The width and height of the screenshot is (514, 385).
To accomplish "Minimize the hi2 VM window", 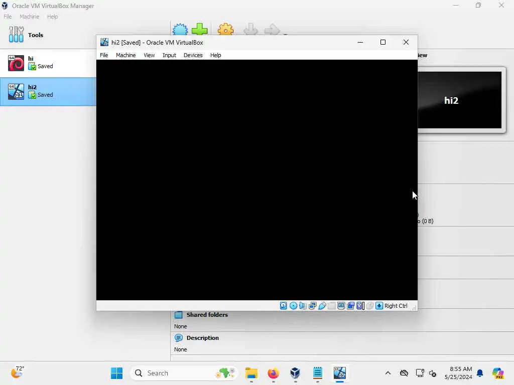I will coord(360,42).
